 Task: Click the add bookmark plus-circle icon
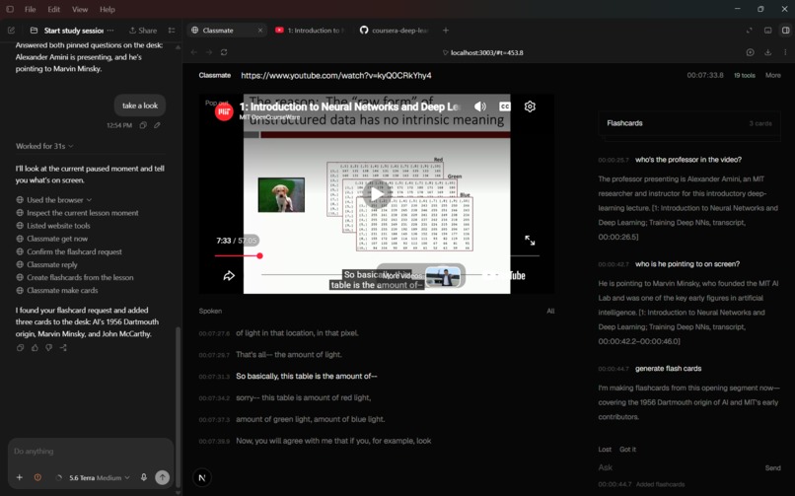coord(750,52)
